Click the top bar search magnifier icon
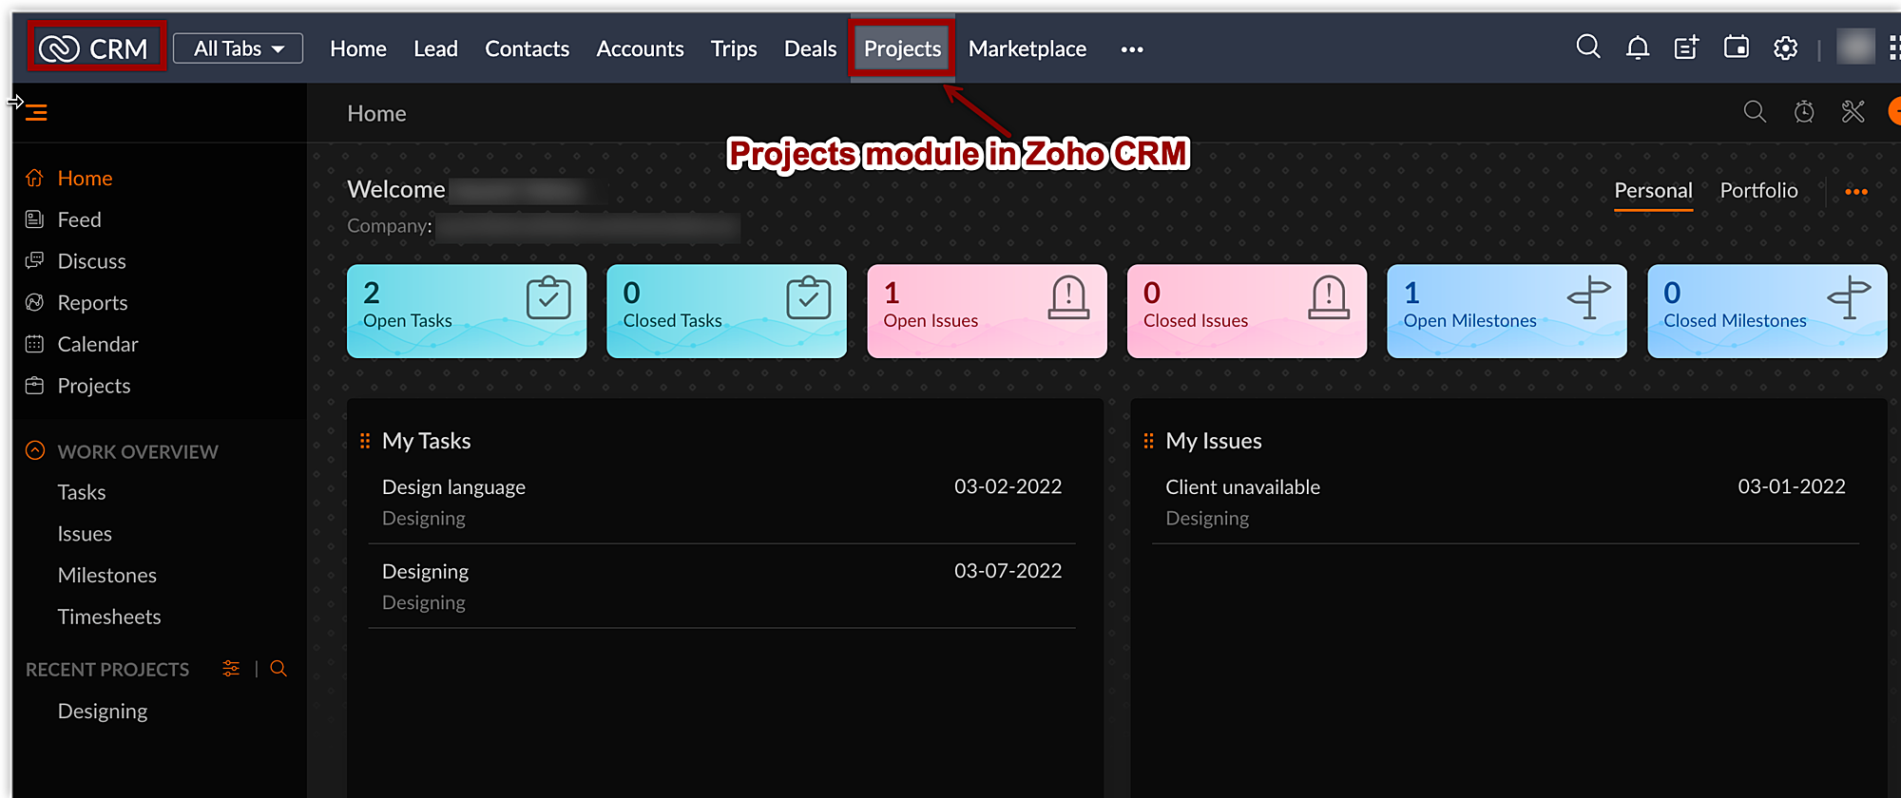The image size is (1901, 798). point(1587,47)
